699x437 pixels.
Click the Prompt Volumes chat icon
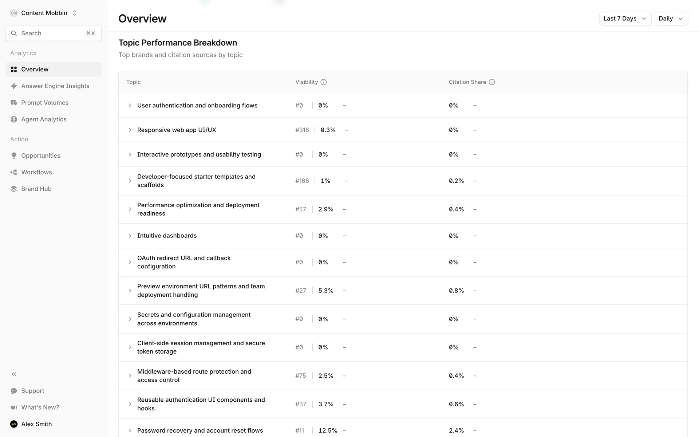pyautogui.click(x=14, y=103)
